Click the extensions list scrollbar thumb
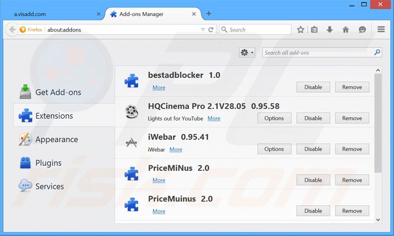 [x=378, y=123]
